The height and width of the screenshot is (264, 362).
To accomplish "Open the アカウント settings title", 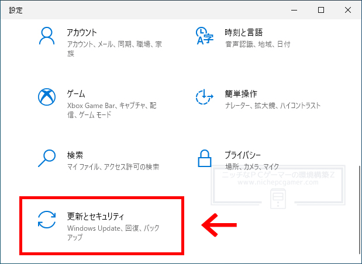I will tap(82, 33).
